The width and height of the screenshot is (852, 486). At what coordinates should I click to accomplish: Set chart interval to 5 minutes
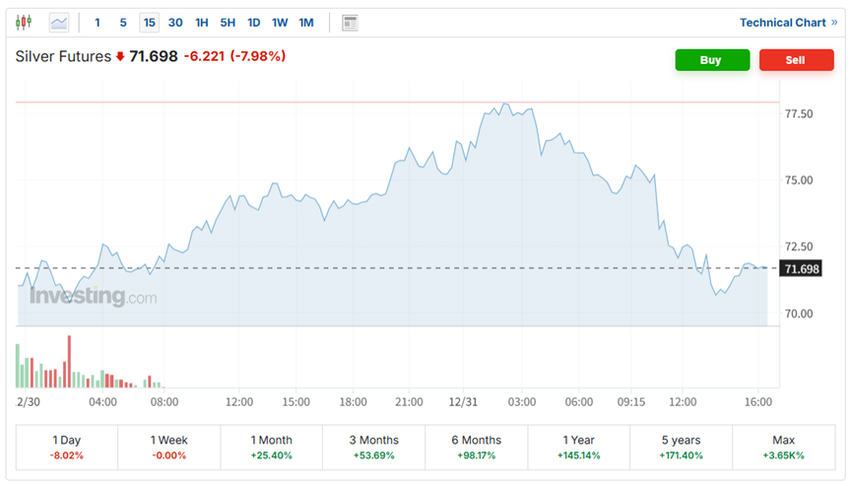click(x=122, y=23)
